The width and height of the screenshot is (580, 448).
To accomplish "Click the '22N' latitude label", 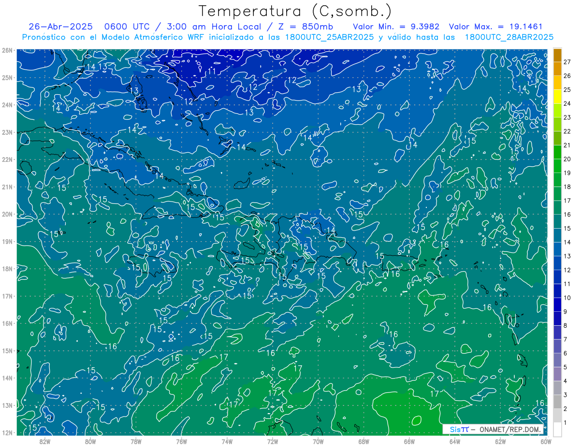I will [x=7, y=159].
